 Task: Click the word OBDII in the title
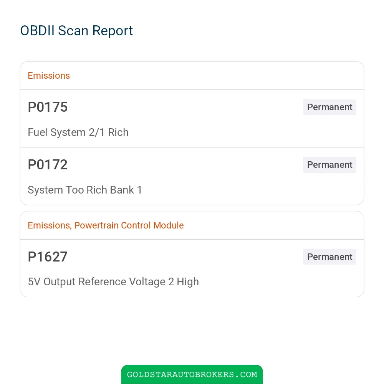click(x=37, y=31)
